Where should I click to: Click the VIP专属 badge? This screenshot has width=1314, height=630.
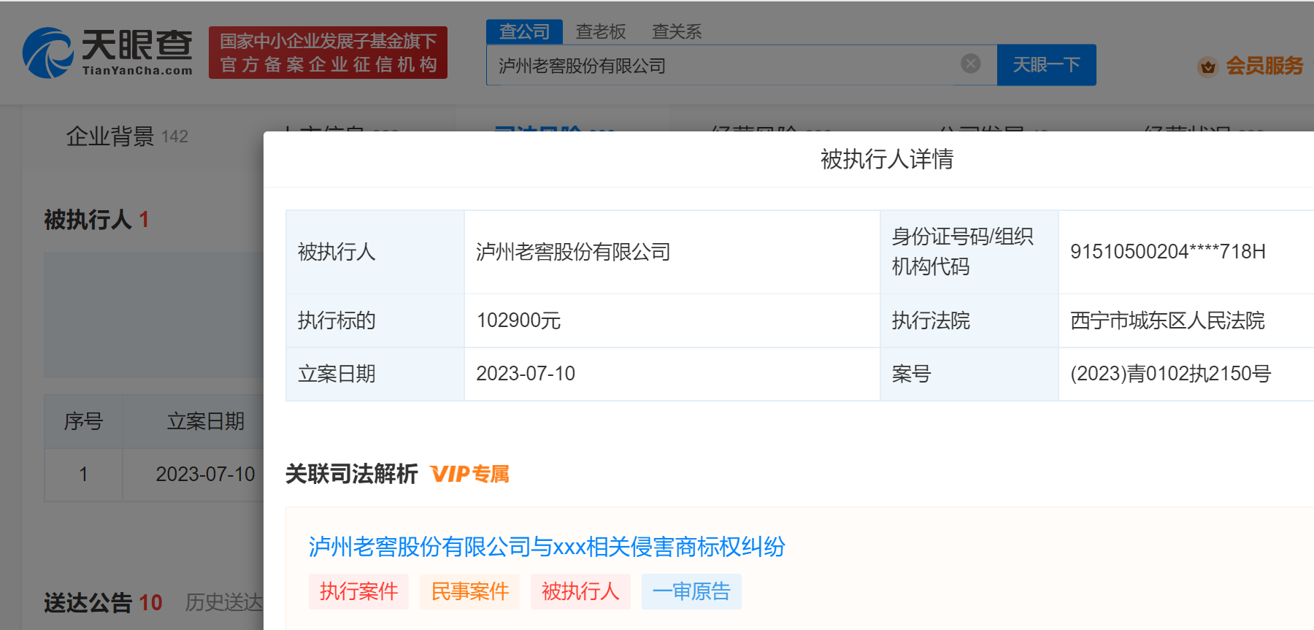pos(469,474)
